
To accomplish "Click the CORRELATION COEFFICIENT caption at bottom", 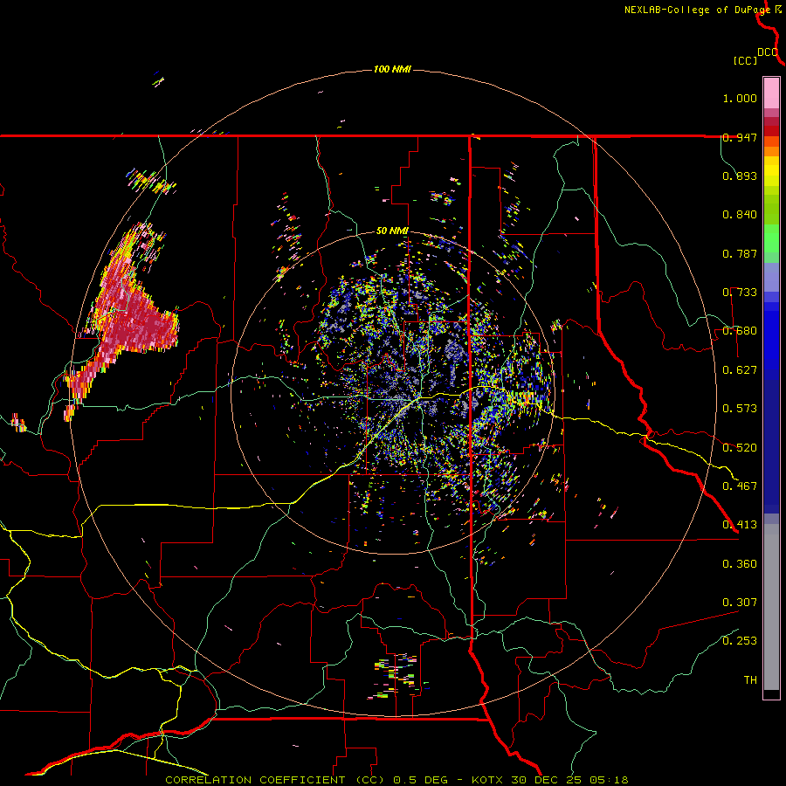I will 396,780.
